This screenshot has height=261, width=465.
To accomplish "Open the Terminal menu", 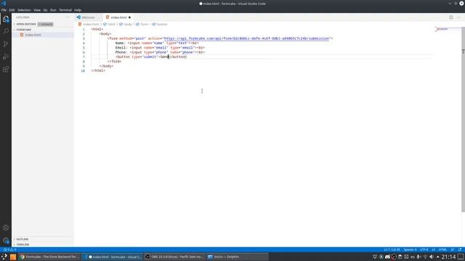I will (65, 10).
